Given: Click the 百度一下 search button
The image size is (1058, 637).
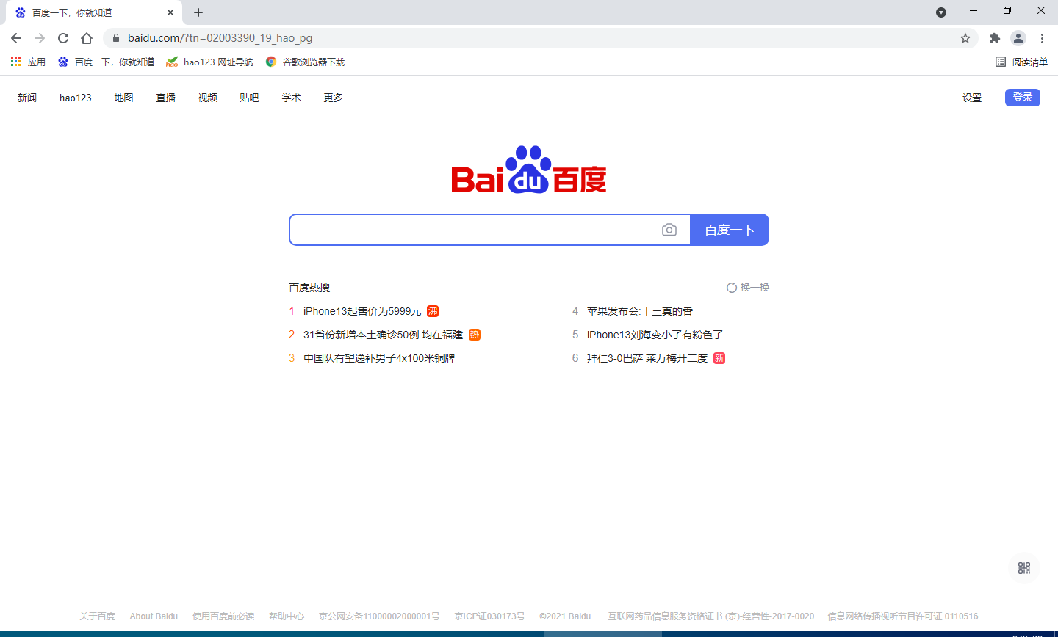Looking at the screenshot, I should click(x=730, y=230).
